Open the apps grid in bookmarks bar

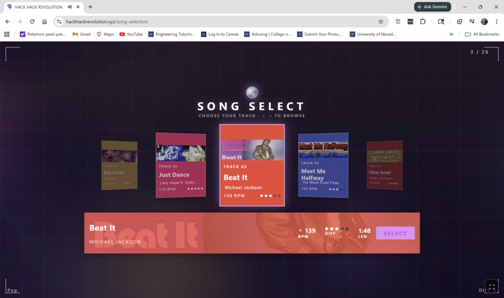pos(7,34)
